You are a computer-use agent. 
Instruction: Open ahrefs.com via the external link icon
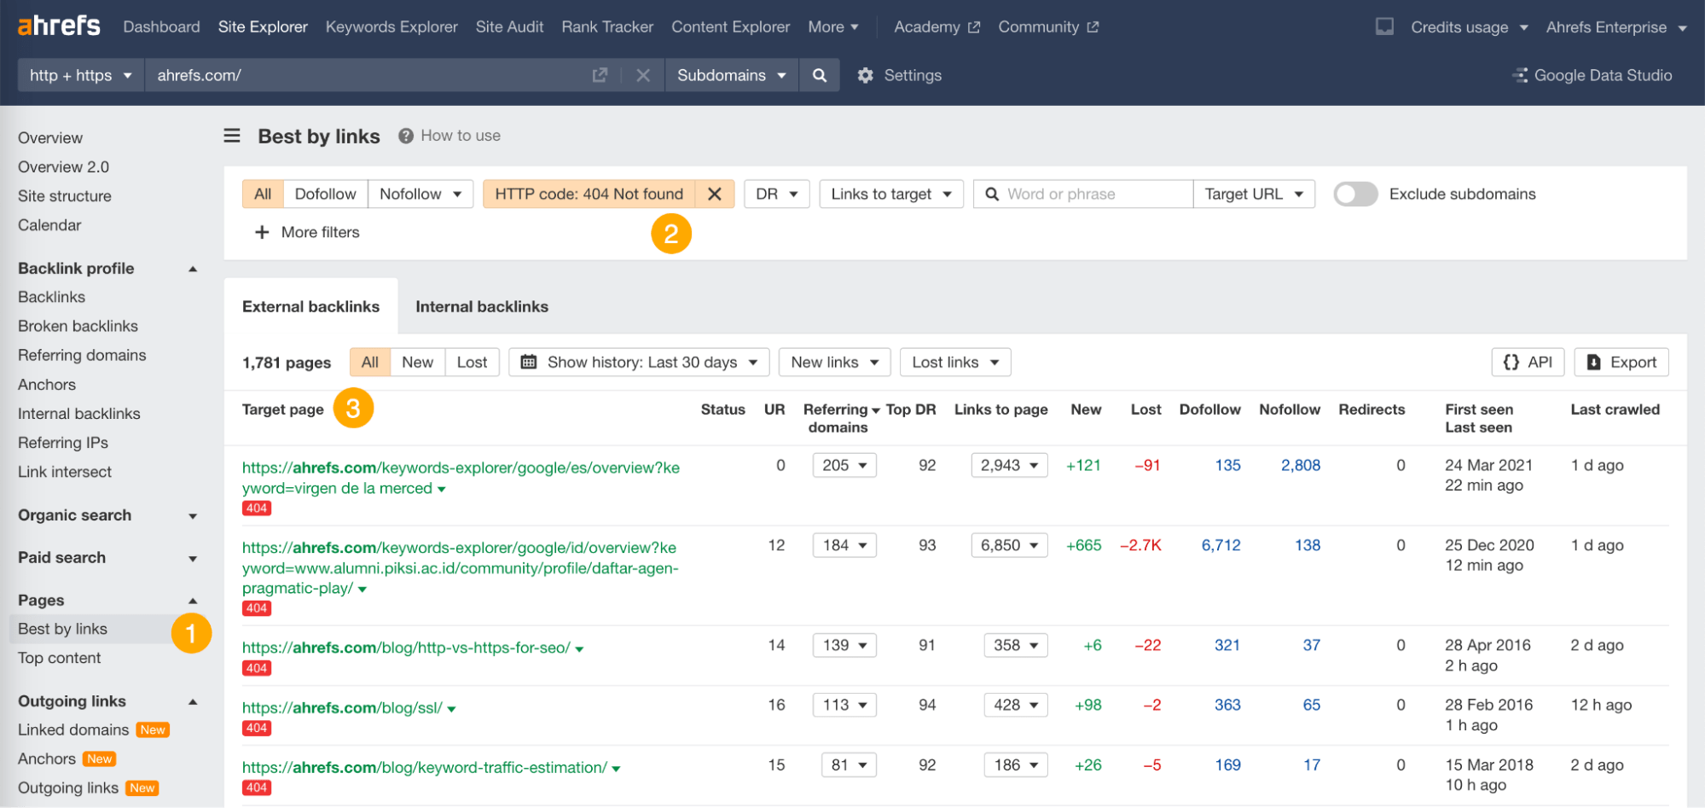[x=600, y=75]
